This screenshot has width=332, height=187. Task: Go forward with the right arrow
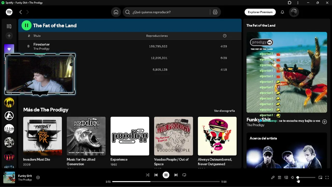(27, 12)
